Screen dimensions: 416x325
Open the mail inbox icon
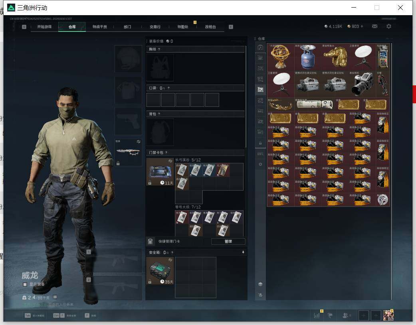(374, 26)
